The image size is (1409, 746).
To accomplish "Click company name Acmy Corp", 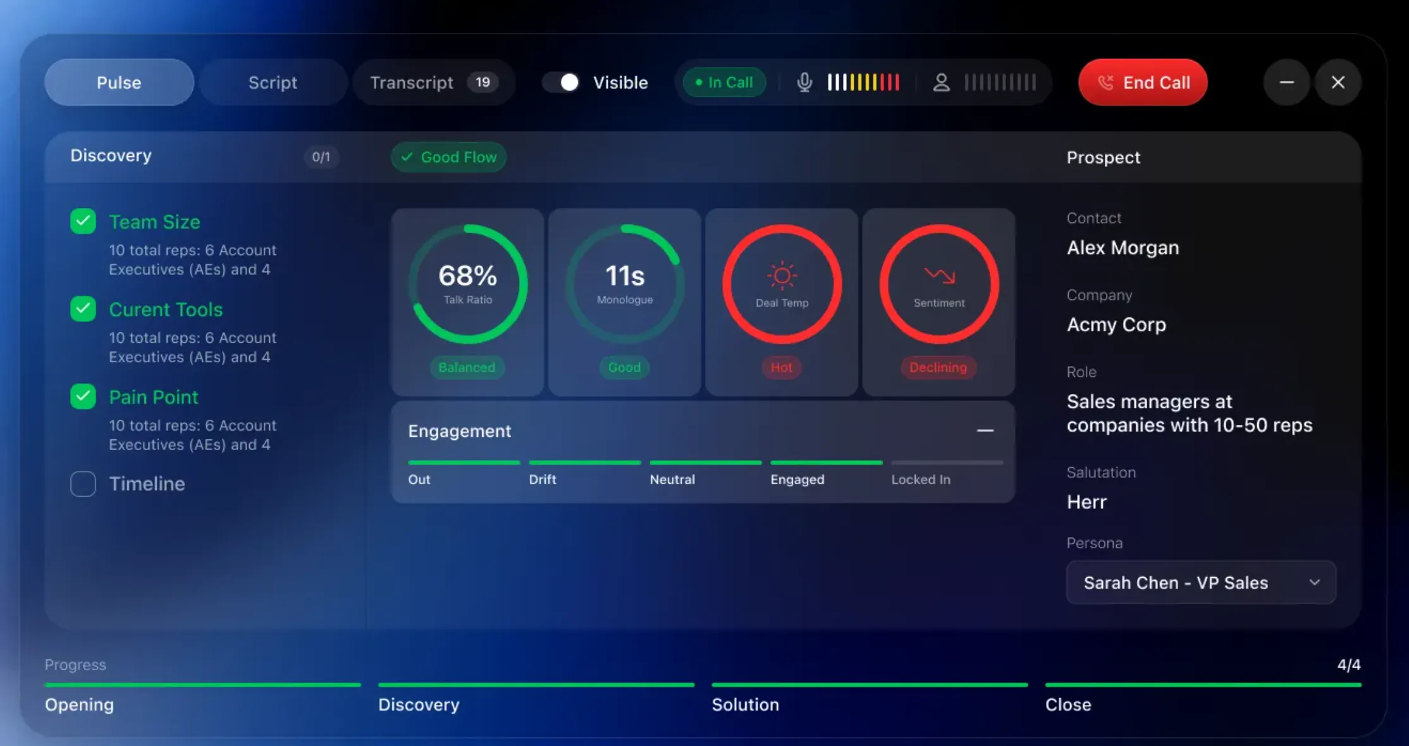I will pos(1117,325).
